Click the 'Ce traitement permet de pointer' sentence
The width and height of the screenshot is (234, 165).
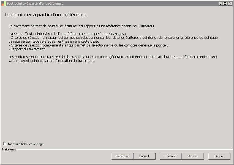(82, 26)
